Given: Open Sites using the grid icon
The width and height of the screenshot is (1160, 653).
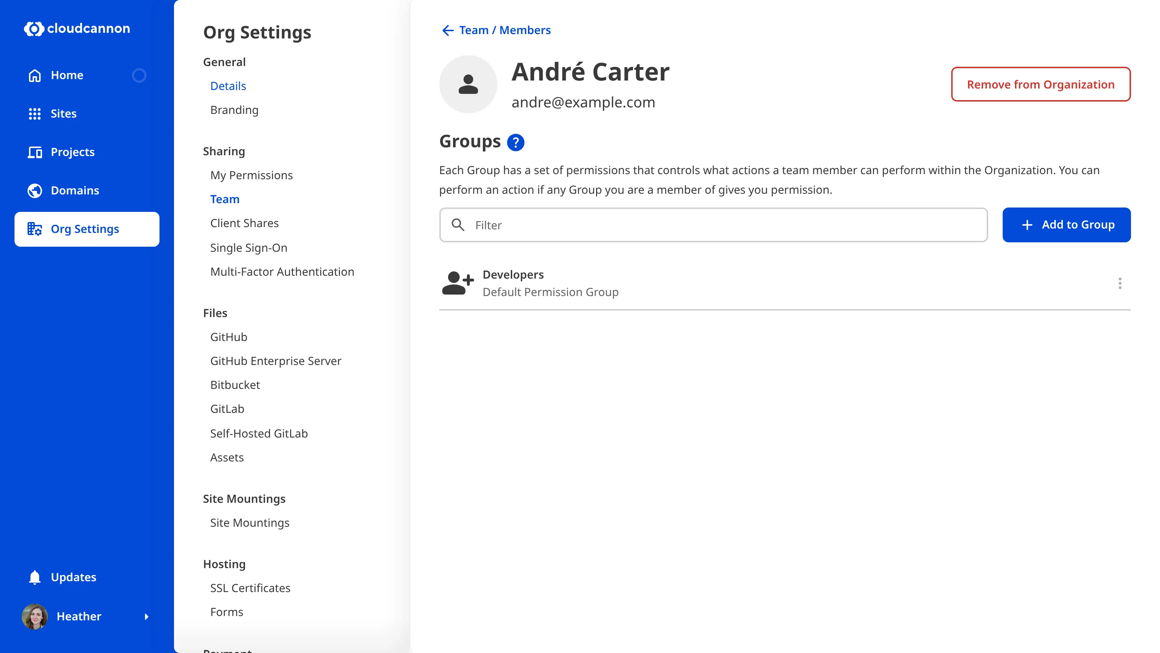Looking at the screenshot, I should (x=35, y=114).
